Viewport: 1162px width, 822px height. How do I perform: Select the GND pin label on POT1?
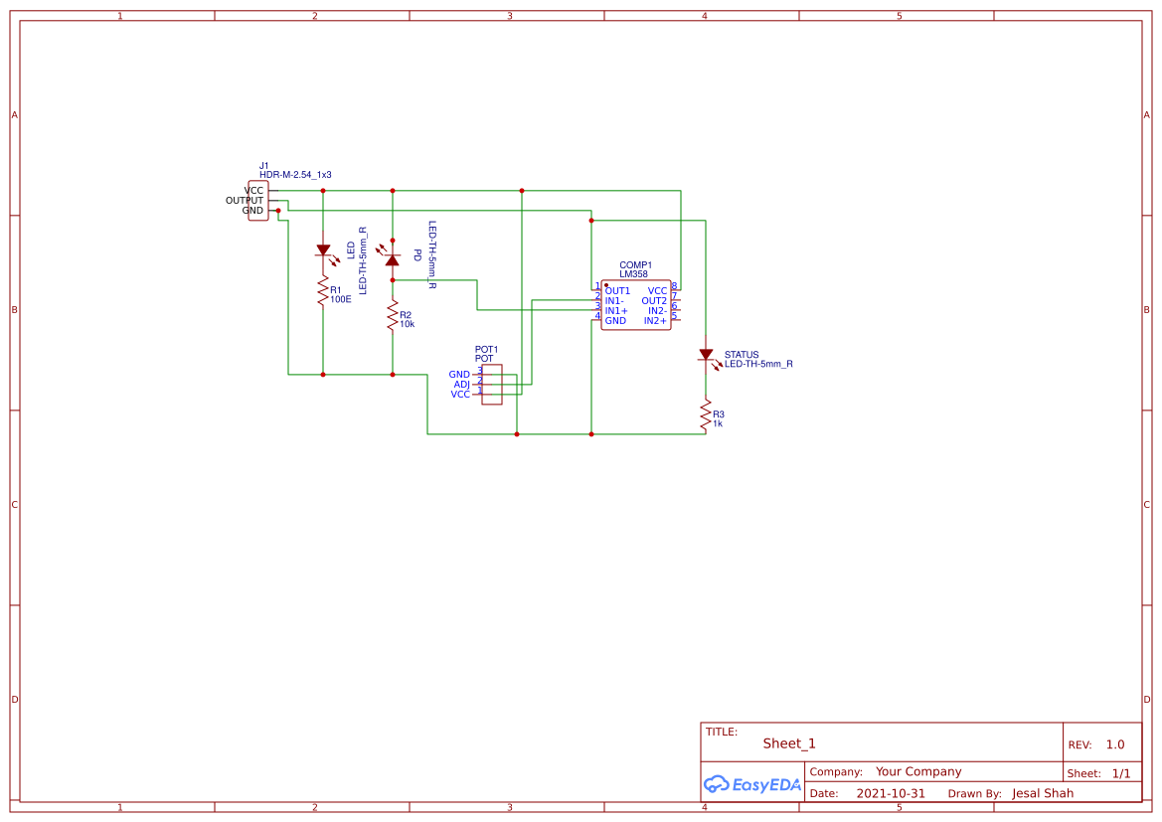point(459,374)
